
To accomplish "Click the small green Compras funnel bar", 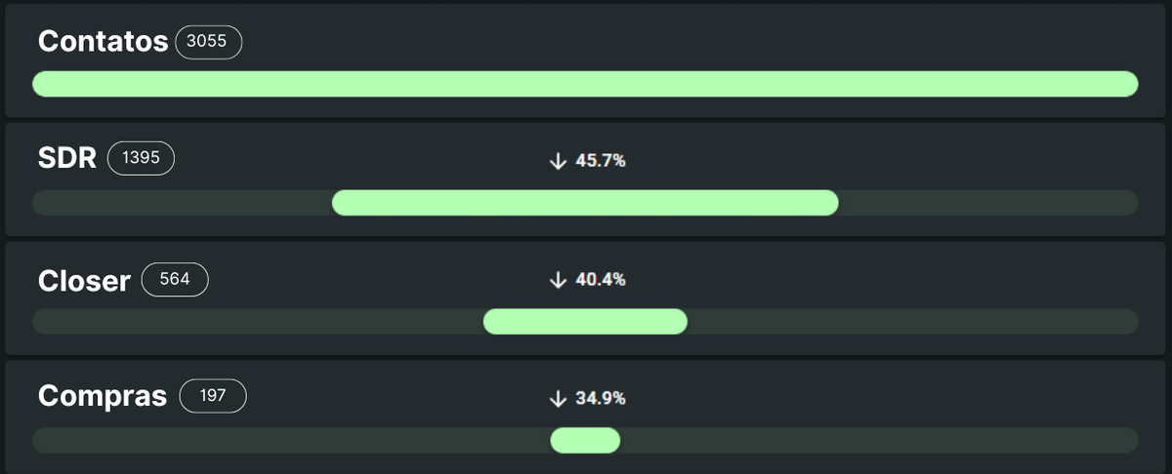I will click(x=585, y=441).
